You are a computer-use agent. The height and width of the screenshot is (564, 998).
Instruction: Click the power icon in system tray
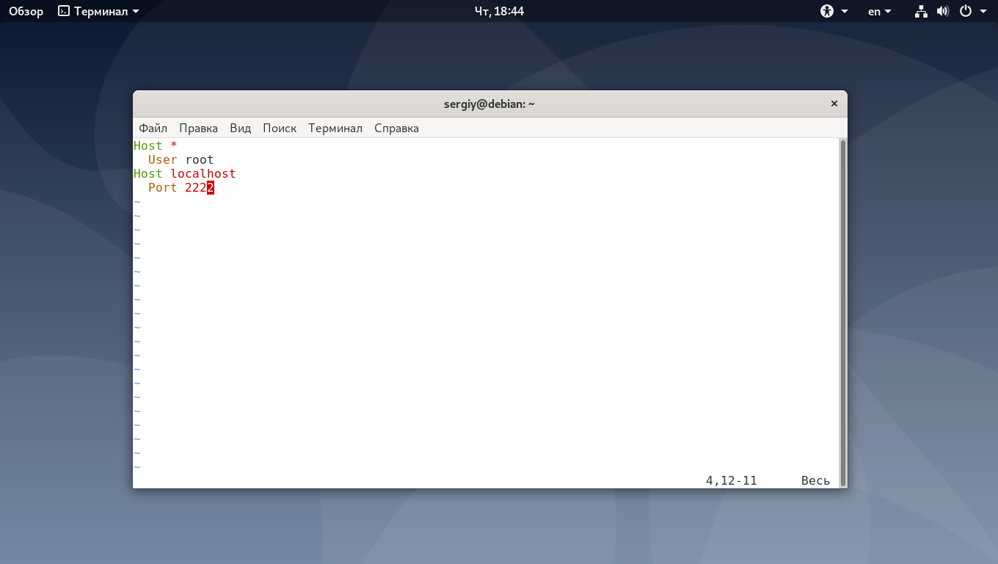pyautogui.click(x=966, y=11)
